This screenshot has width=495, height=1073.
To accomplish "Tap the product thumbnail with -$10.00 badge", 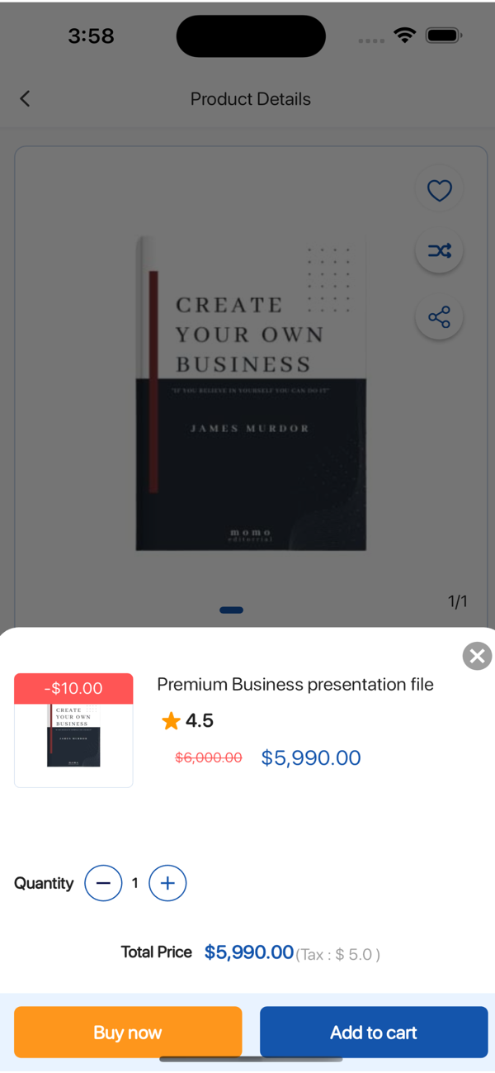I will click(73, 730).
